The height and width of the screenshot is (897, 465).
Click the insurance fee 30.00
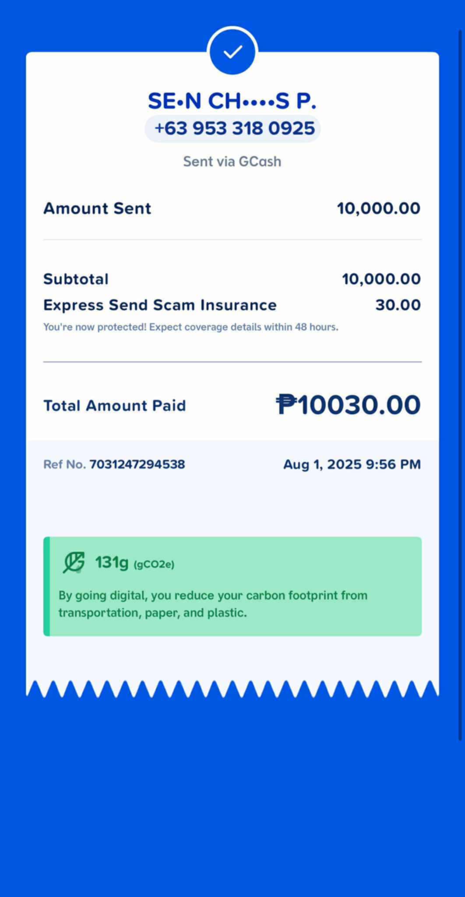tap(398, 305)
